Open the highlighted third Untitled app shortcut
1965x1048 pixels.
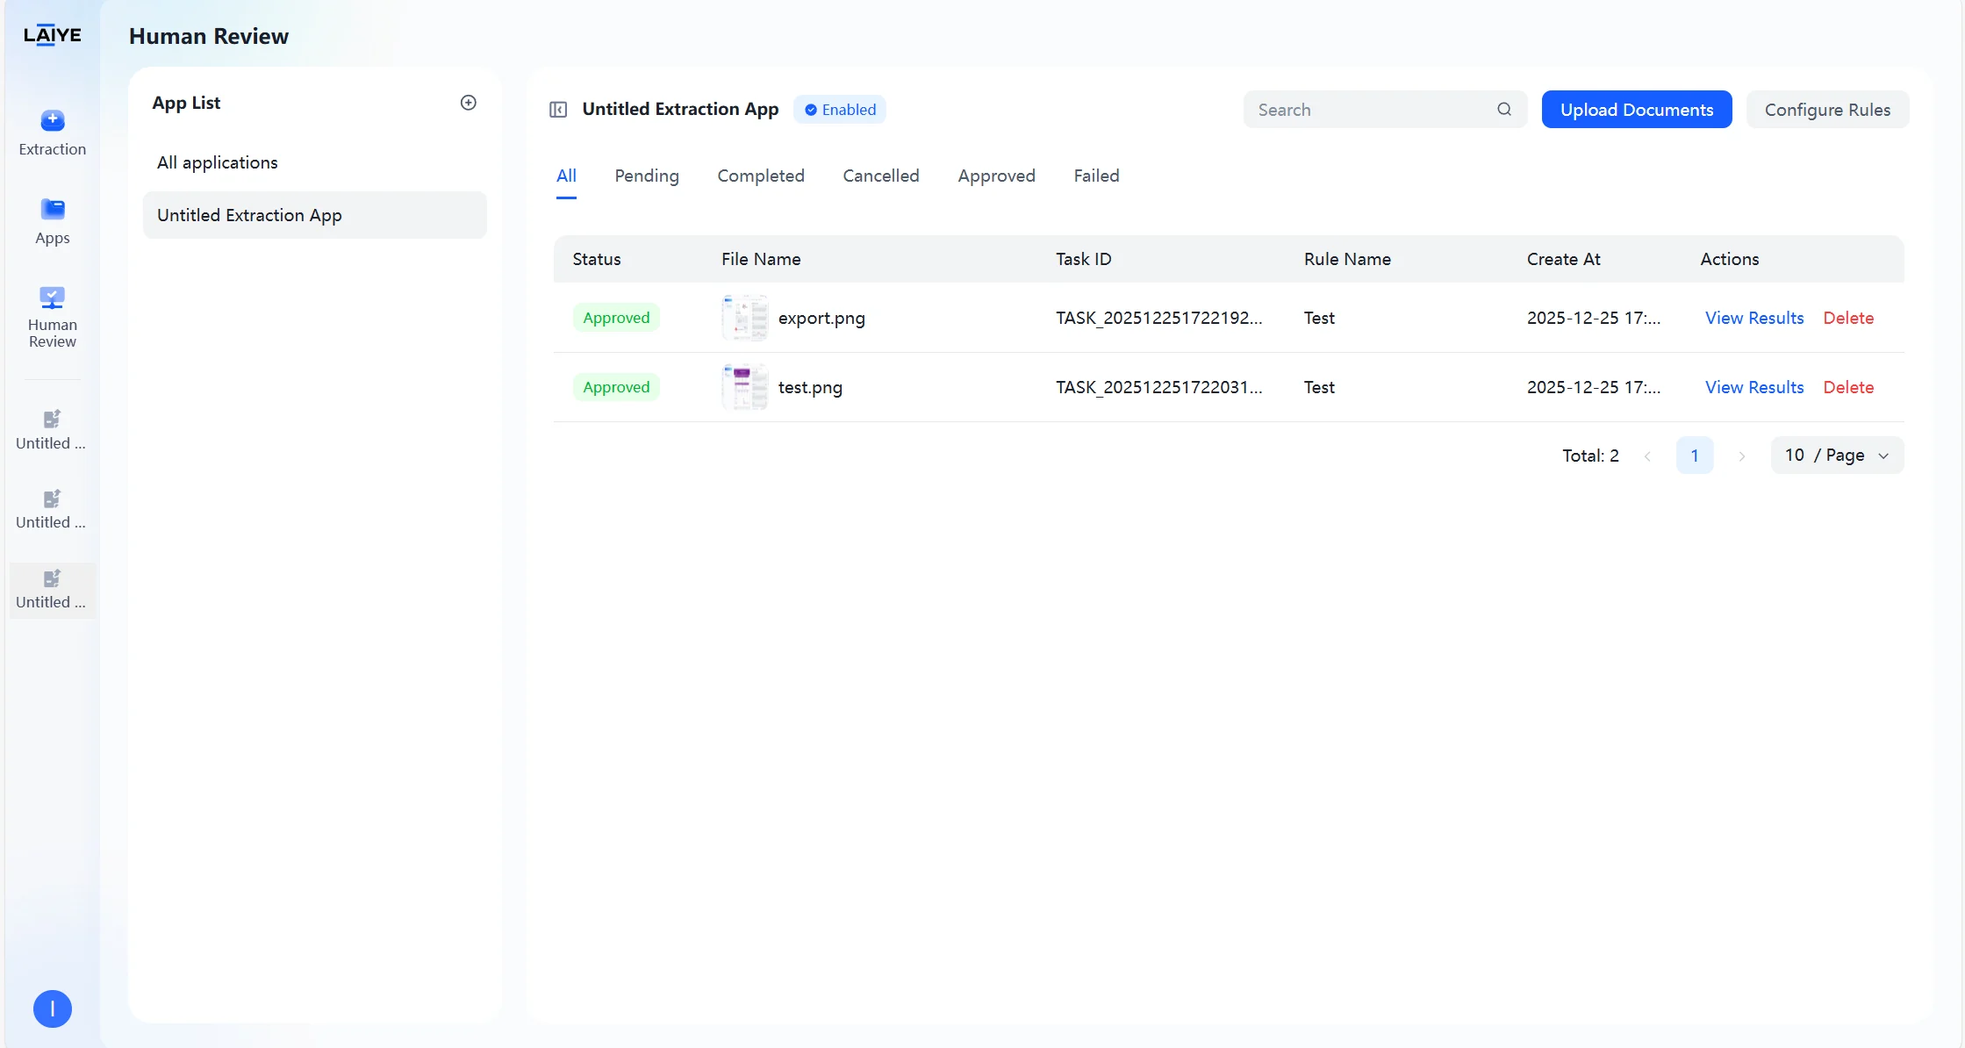tap(51, 590)
